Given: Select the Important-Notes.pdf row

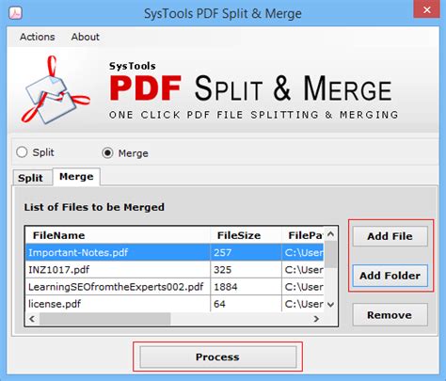Looking at the screenshot, I should coord(175,252).
